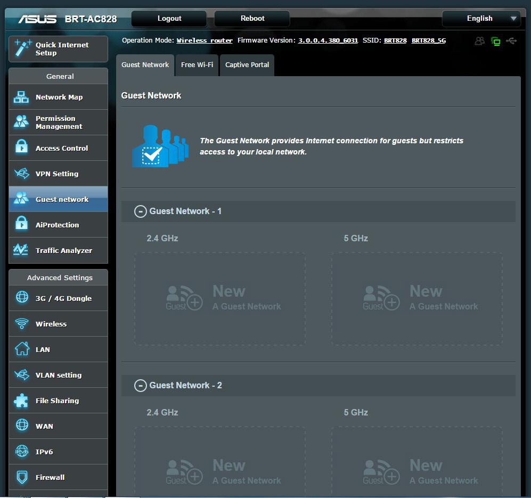
Task: Open the File Sharing menu item
Action: point(58,401)
